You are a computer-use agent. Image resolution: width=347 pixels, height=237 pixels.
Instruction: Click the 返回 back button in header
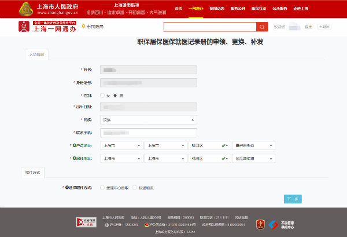(x=324, y=27)
